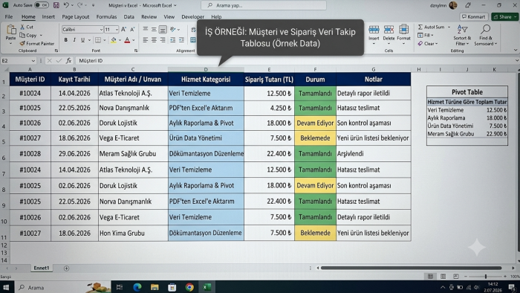The width and height of the screenshot is (520, 293).
Task: Toggle Italic formatting
Action: coord(74,40)
